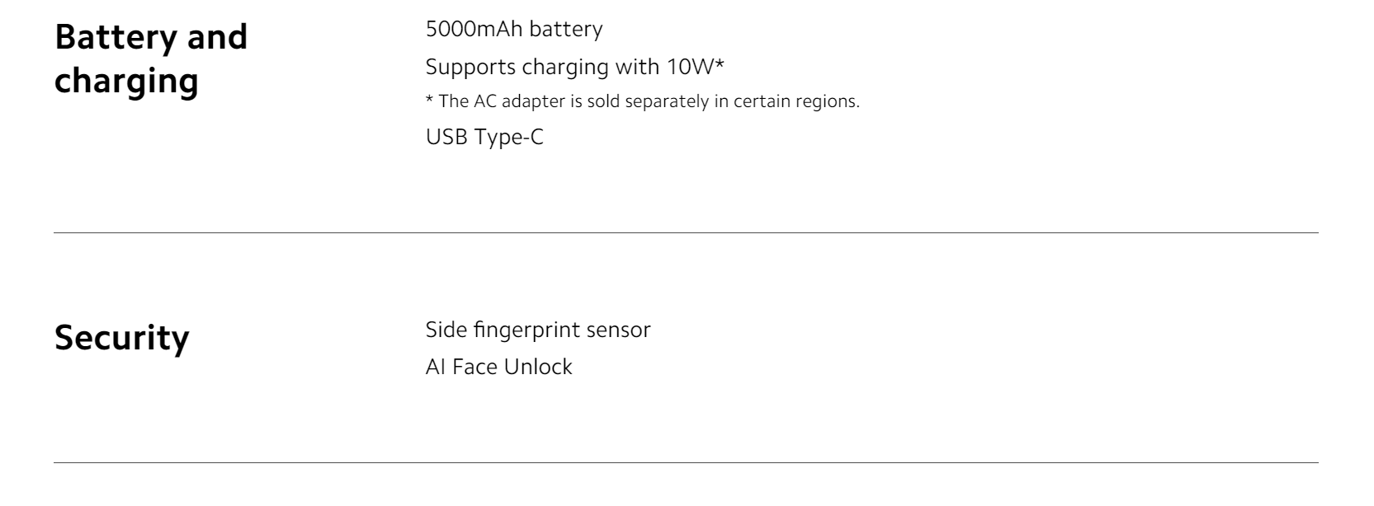Click the "Side fingerprint sensor" text
This screenshot has height=506, width=1374.
[x=537, y=330]
